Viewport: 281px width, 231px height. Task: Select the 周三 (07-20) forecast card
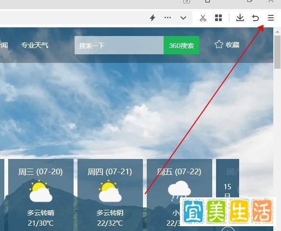(x=41, y=195)
